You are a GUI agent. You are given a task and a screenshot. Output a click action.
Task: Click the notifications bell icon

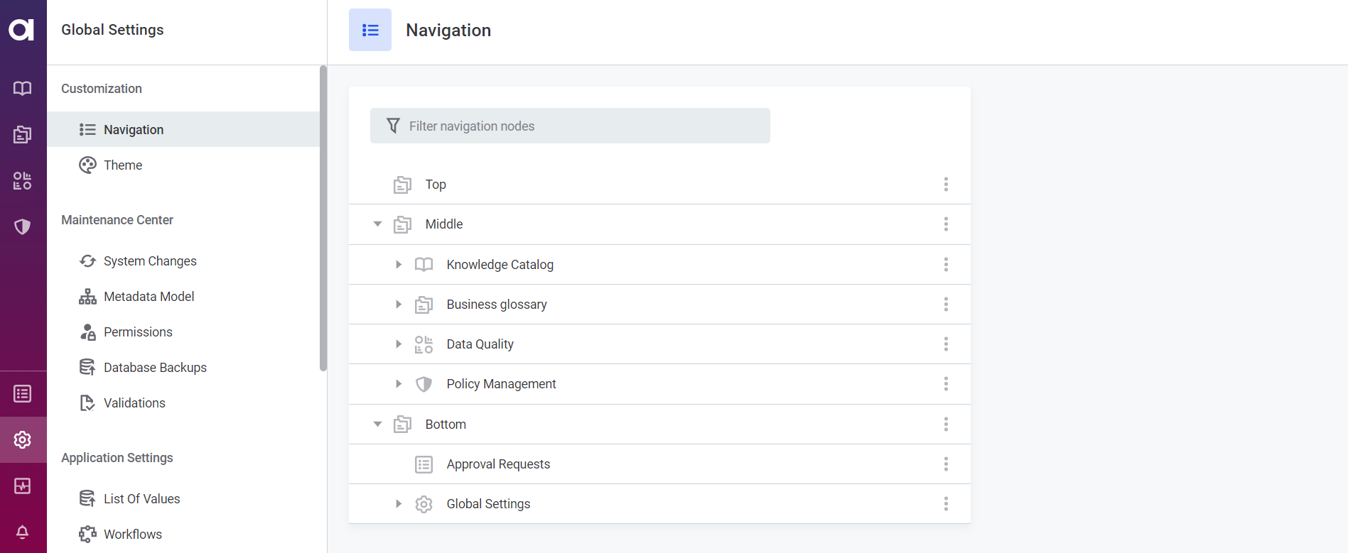coord(23,532)
